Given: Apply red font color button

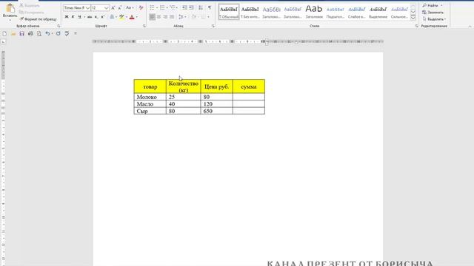Looking at the screenshot, I should (132, 17).
